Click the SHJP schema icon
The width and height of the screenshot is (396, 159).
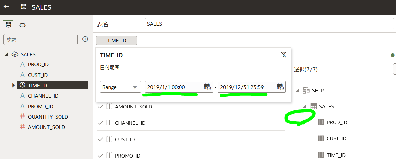(x=306, y=90)
